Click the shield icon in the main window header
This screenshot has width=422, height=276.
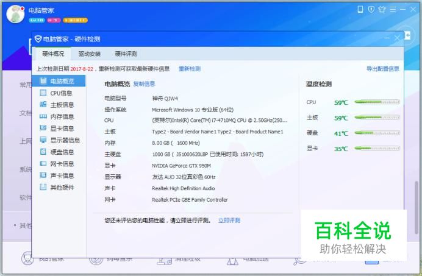click(371, 10)
